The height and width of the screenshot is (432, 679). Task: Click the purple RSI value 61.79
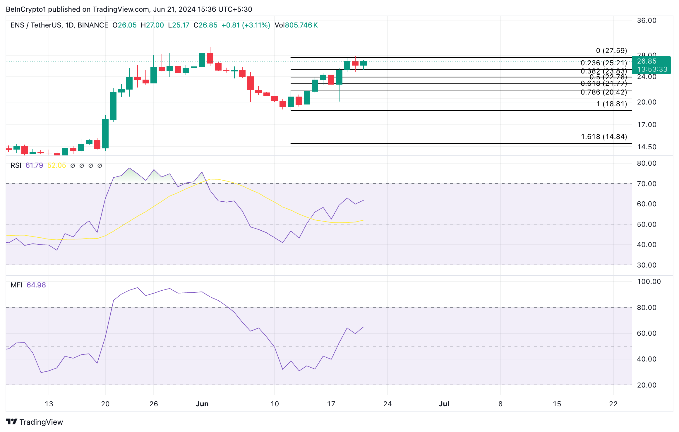coord(34,165)
